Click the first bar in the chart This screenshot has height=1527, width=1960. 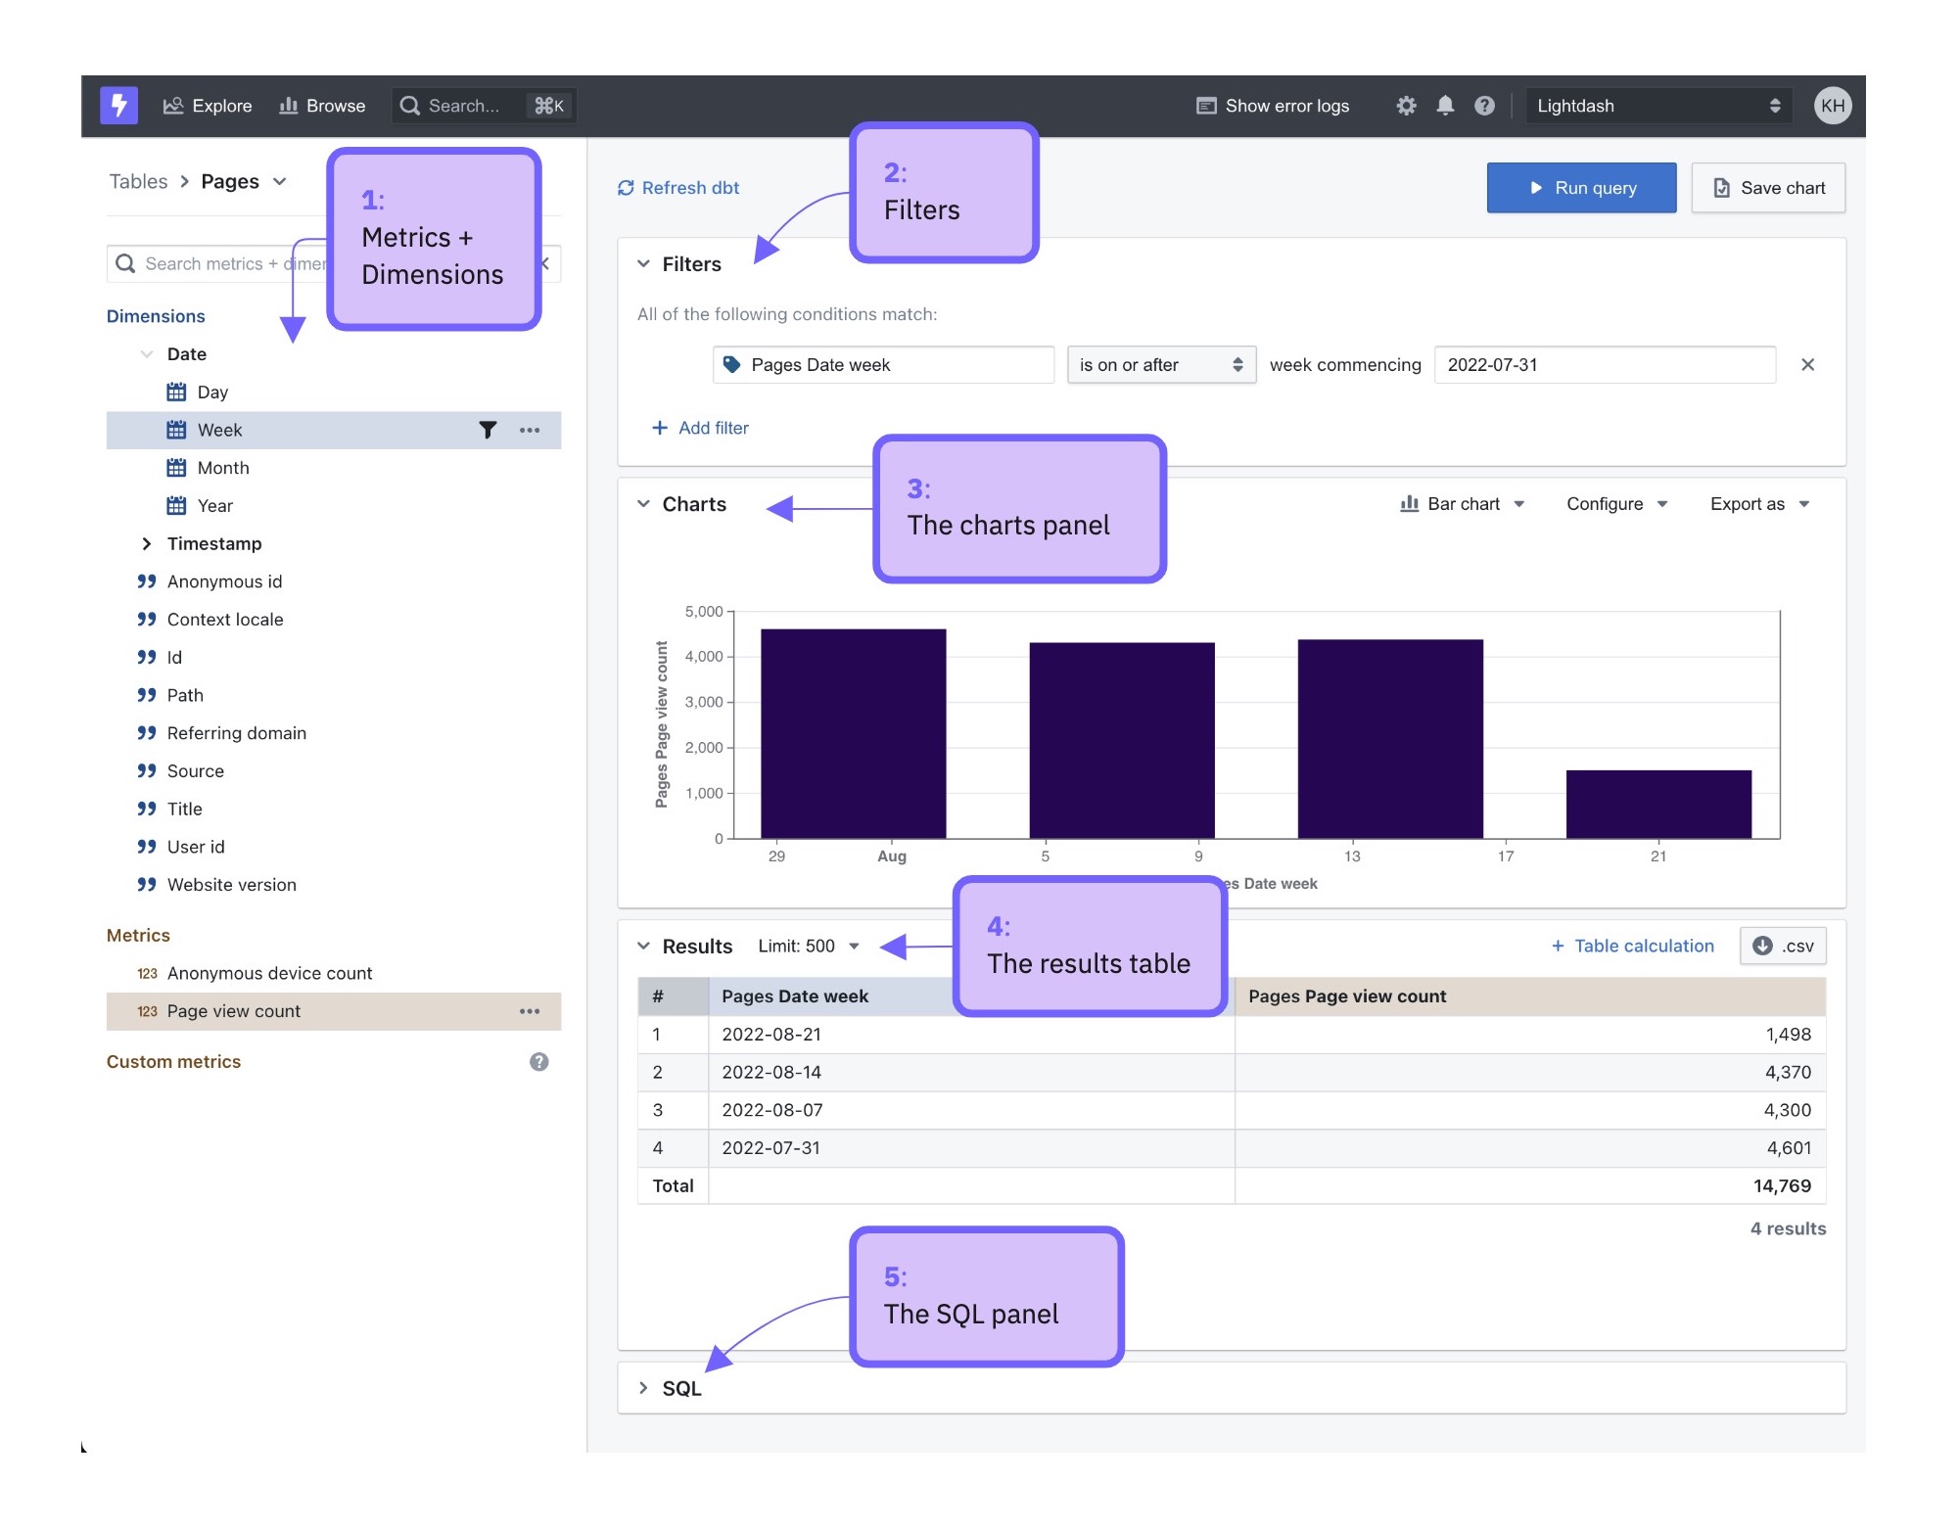tap(853, 733)
